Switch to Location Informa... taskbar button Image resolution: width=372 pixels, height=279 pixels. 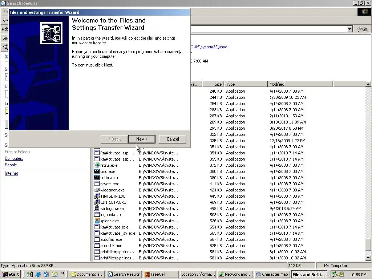point(198,274)
